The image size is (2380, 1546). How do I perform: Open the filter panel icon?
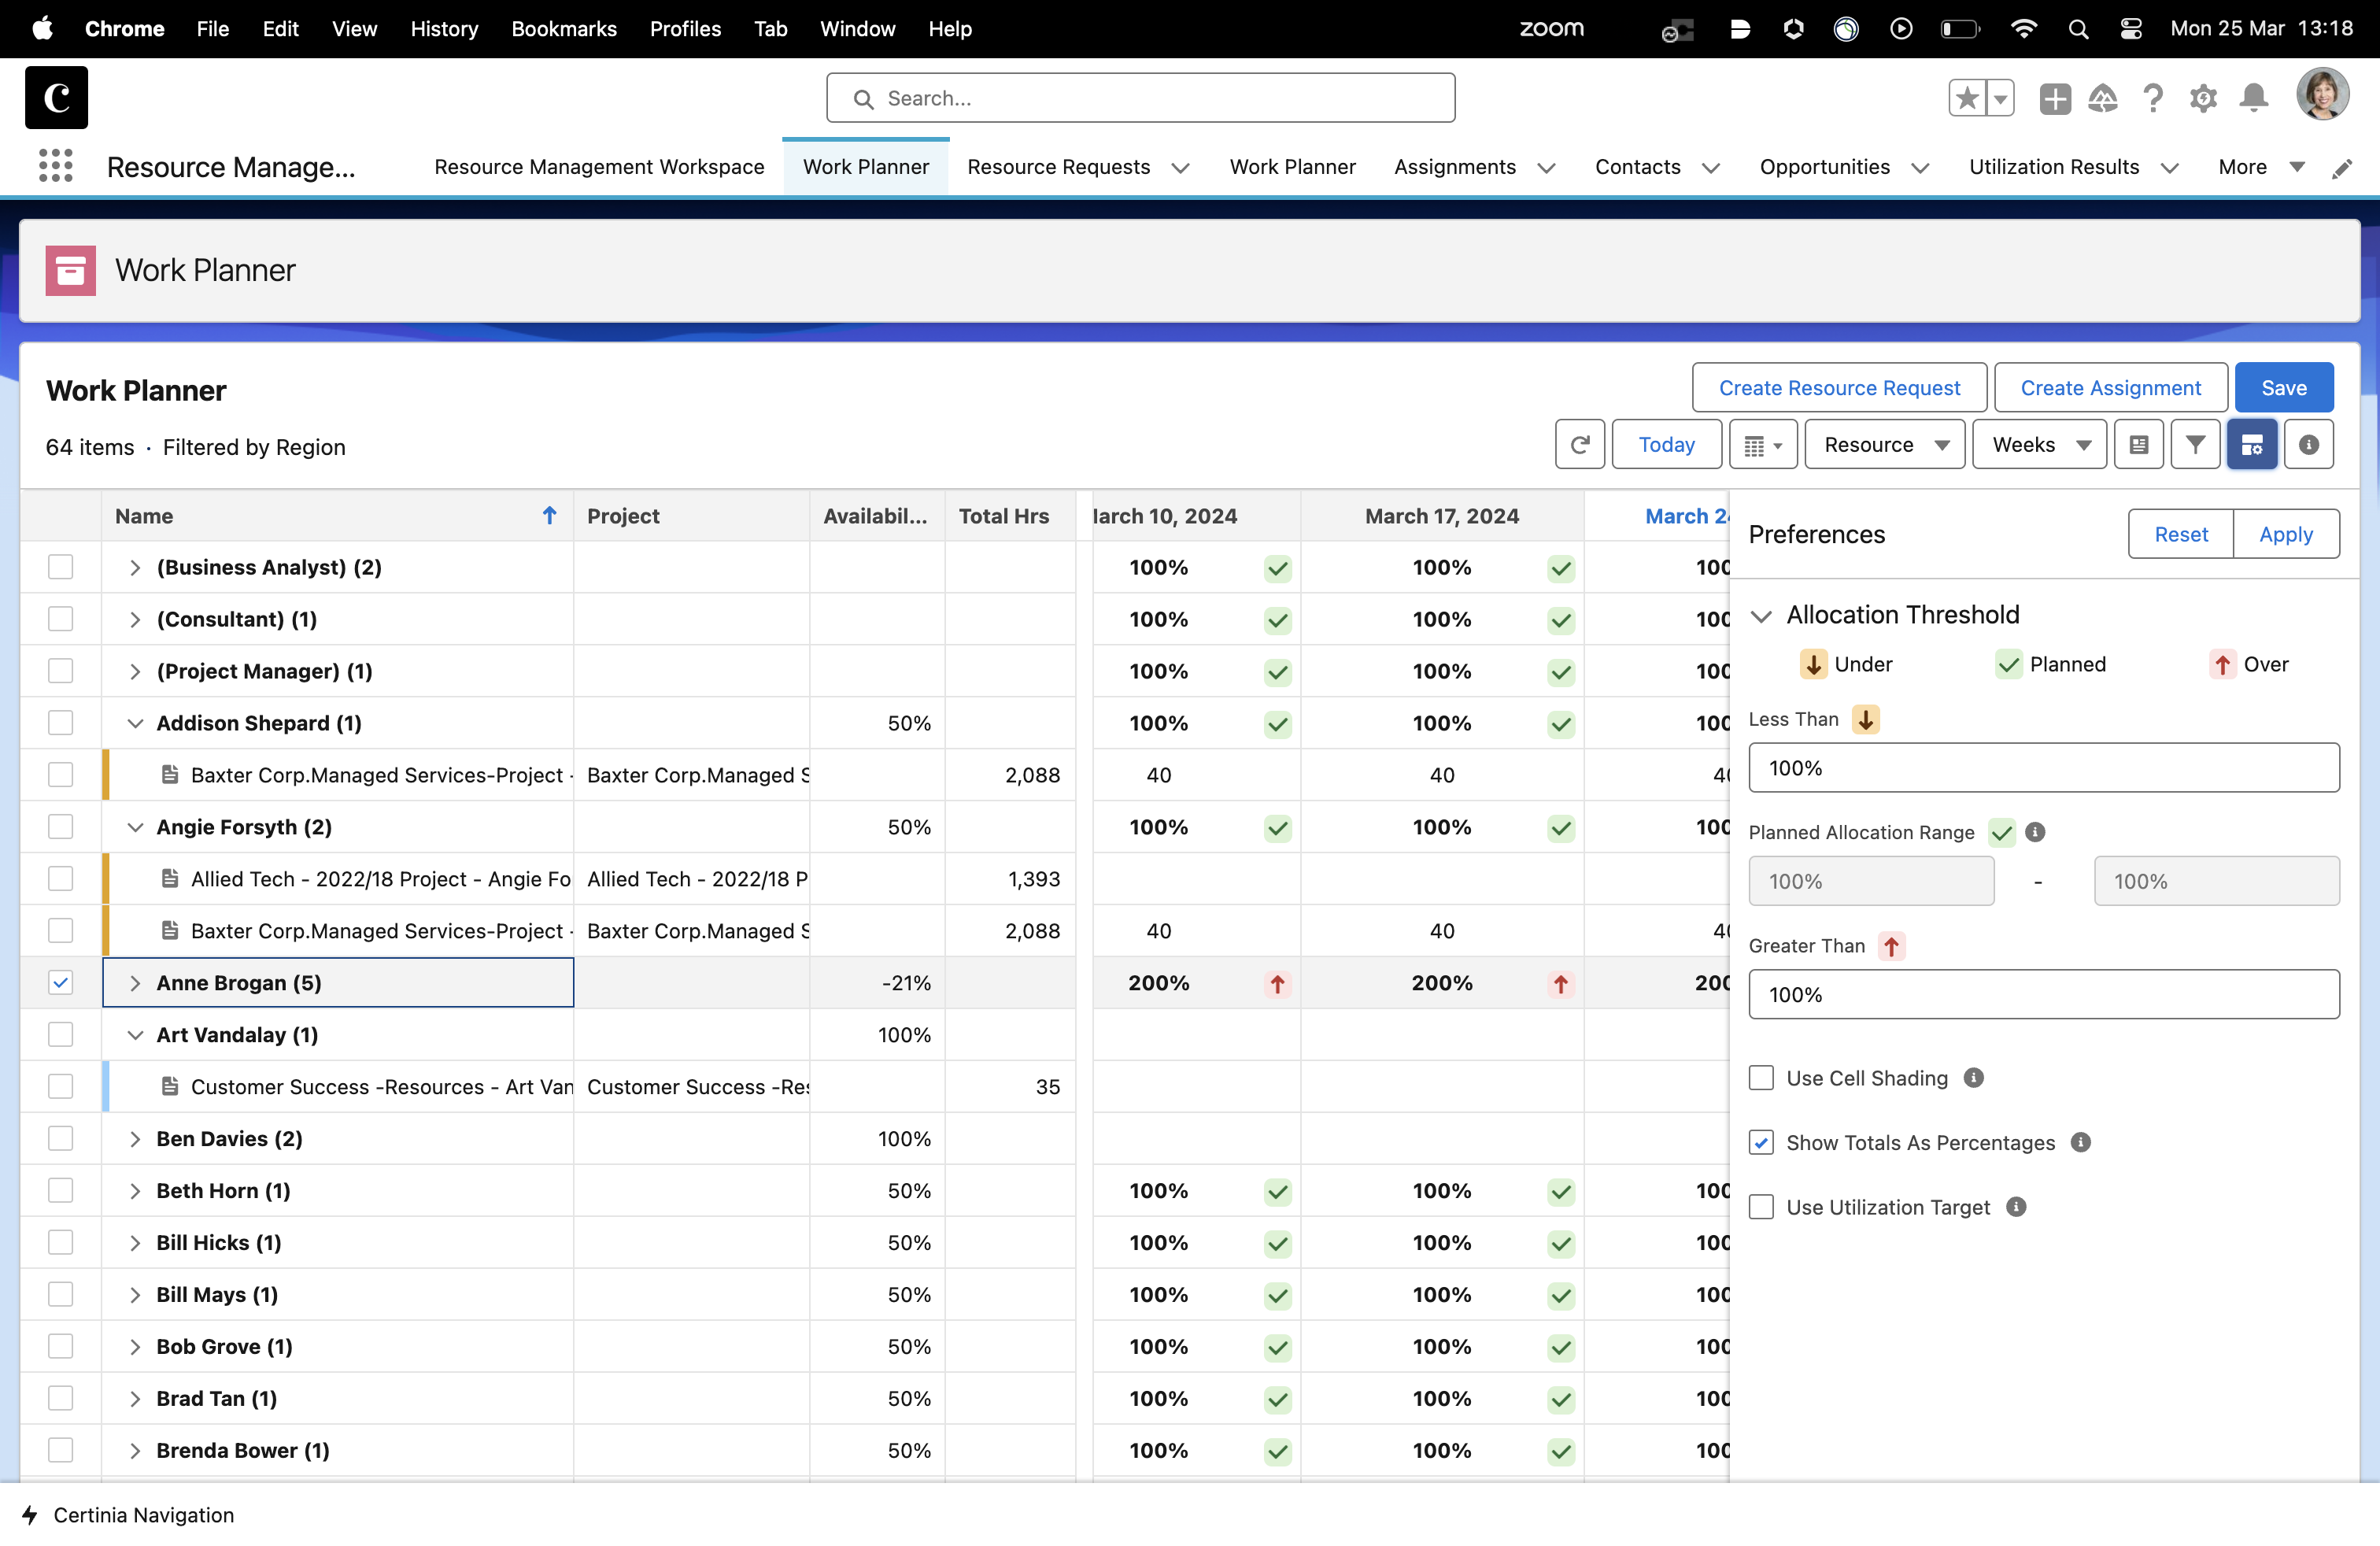[x=2196, y=444]
